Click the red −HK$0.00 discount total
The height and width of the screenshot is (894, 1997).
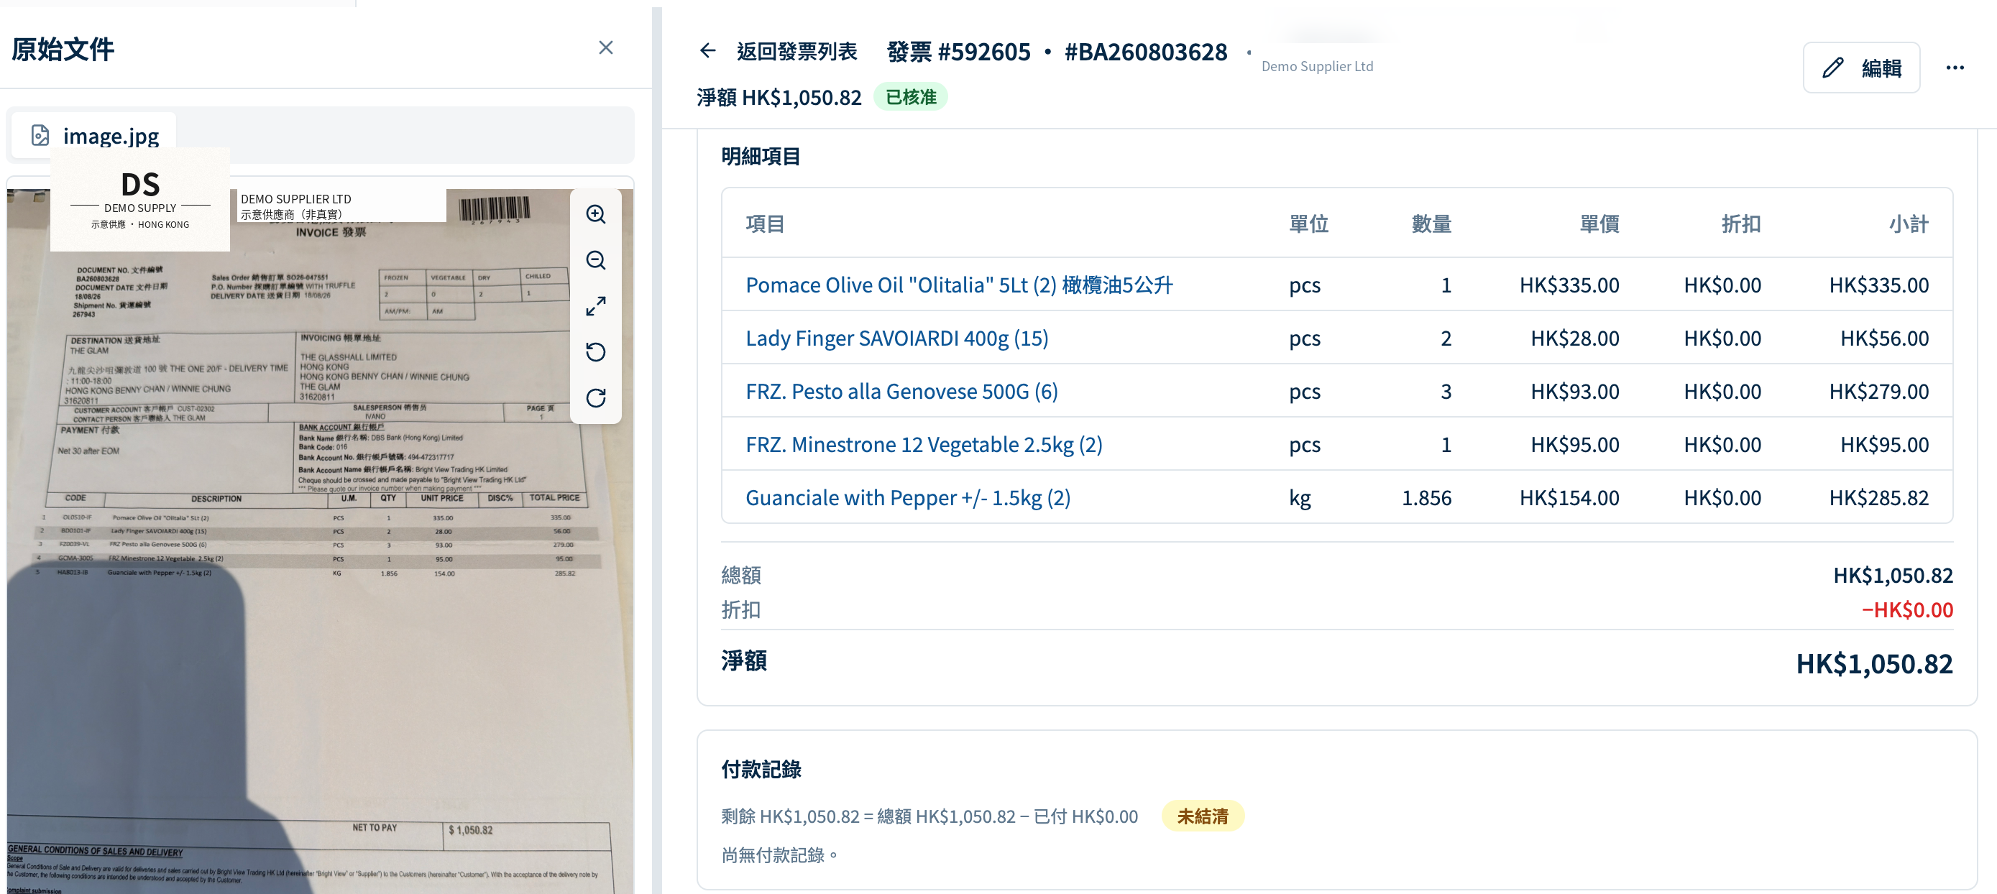point(1907,609)
